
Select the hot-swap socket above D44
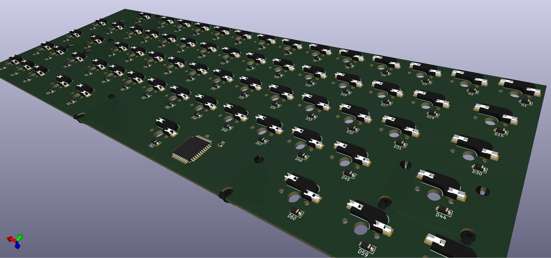point(441,186)
